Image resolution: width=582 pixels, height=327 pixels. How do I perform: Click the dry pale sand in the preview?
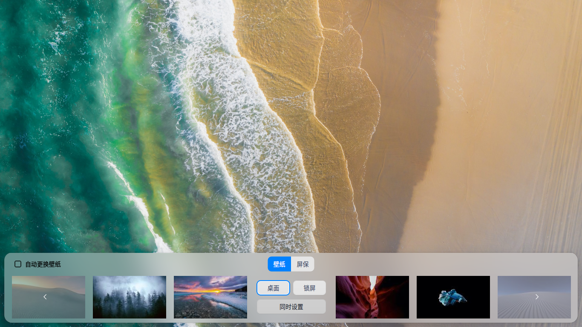pos(511,128)
